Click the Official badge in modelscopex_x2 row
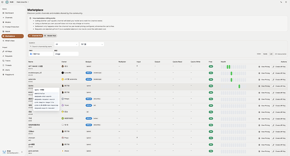The image size is (290, 156). [x=89, y=73]
